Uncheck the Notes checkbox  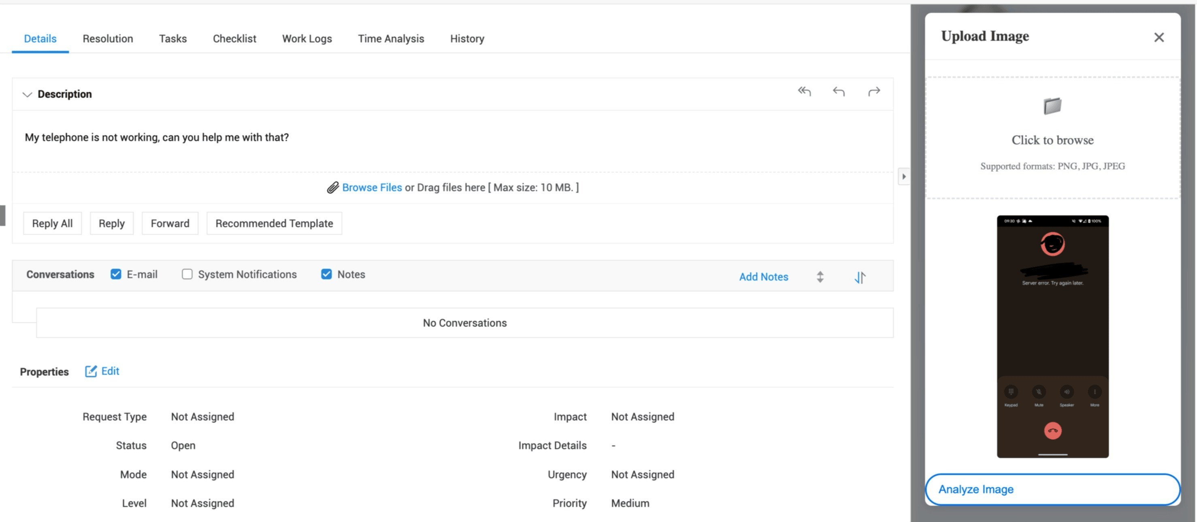tap(326, 274)
